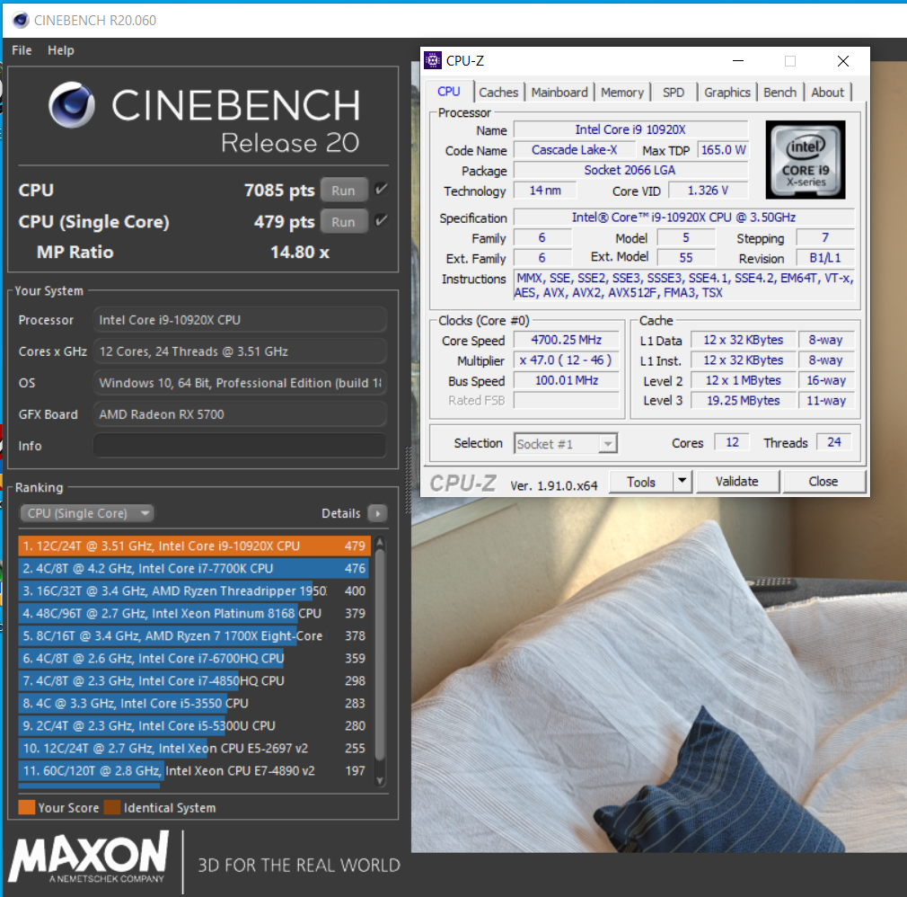Click the orange Your Score legend swatch
Image resolution: width=907 pixels, height=897 pixels.
coord(27,807)
